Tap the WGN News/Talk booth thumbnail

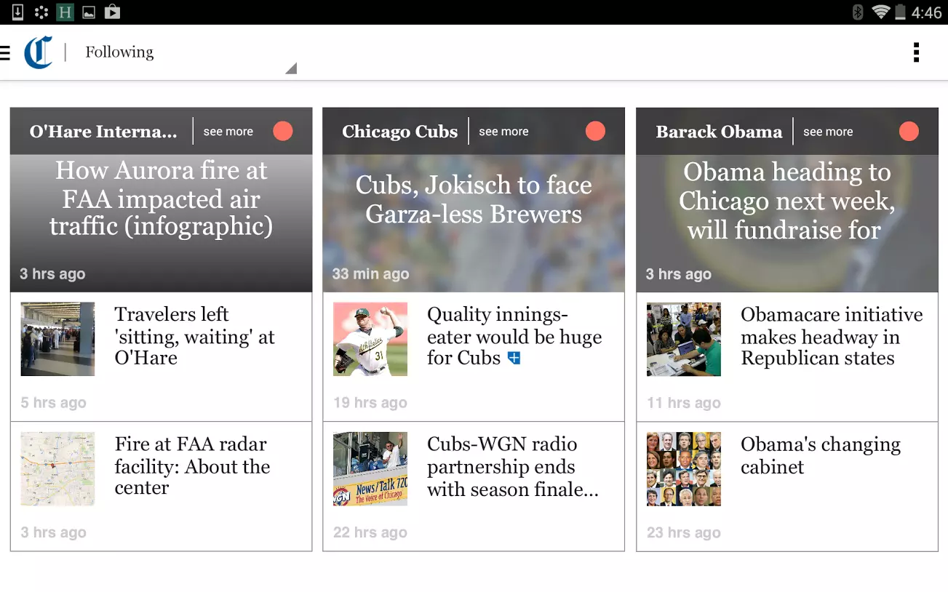pos(370,468)
